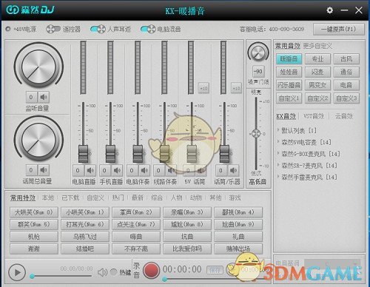Mute the 监听音量 monitor volume
370x287 pixels.
coord(44,97)
